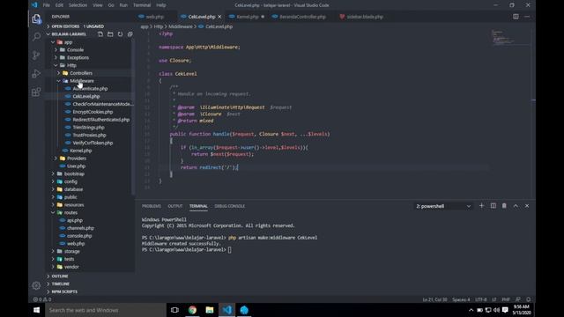Open File Explorer from the taskbar
The height and width of the screenshot is (317, 564).
coord(210,310)
